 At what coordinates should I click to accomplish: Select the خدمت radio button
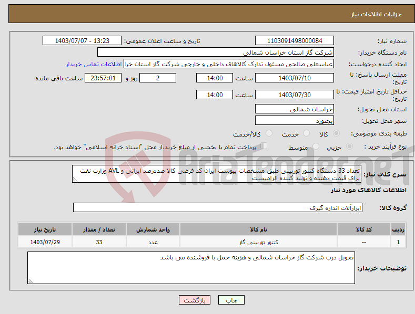click(x=306, y=133)
